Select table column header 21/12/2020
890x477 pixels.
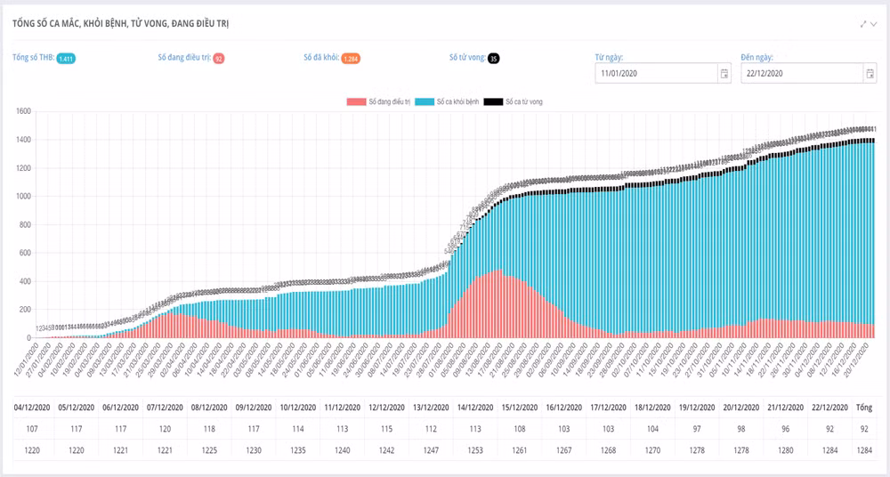[784, 408]
